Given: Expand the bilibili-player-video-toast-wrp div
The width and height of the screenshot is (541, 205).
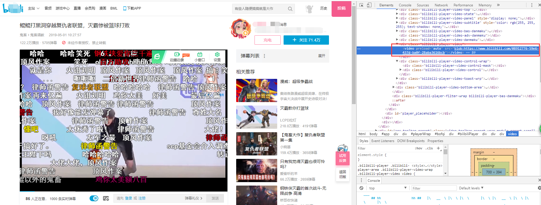Looking at the screenshot, I should [397, 79].
